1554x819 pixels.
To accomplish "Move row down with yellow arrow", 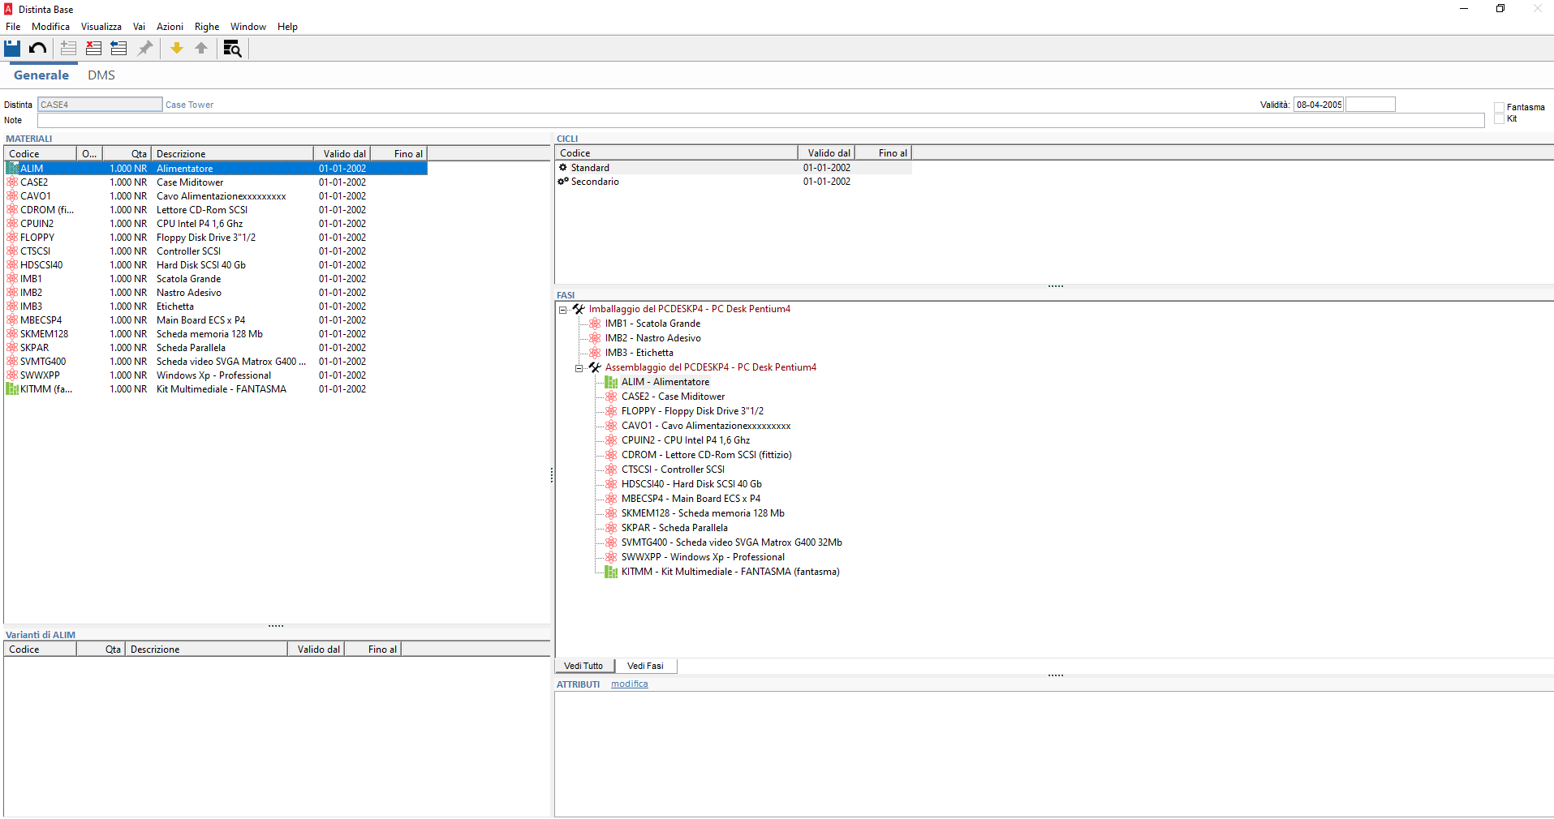I will tap(176, 49).
